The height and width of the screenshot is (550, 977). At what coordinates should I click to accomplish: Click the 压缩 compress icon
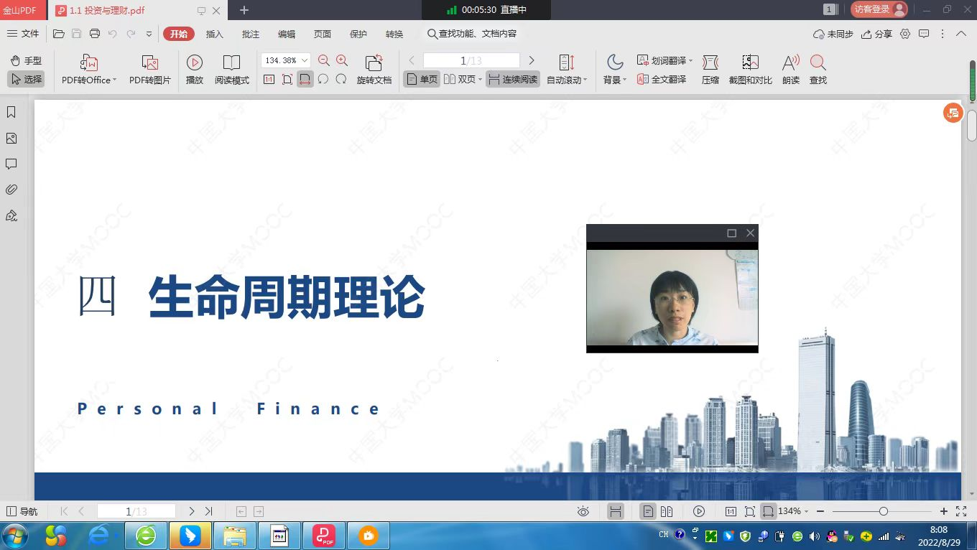[x=710, y=63]
